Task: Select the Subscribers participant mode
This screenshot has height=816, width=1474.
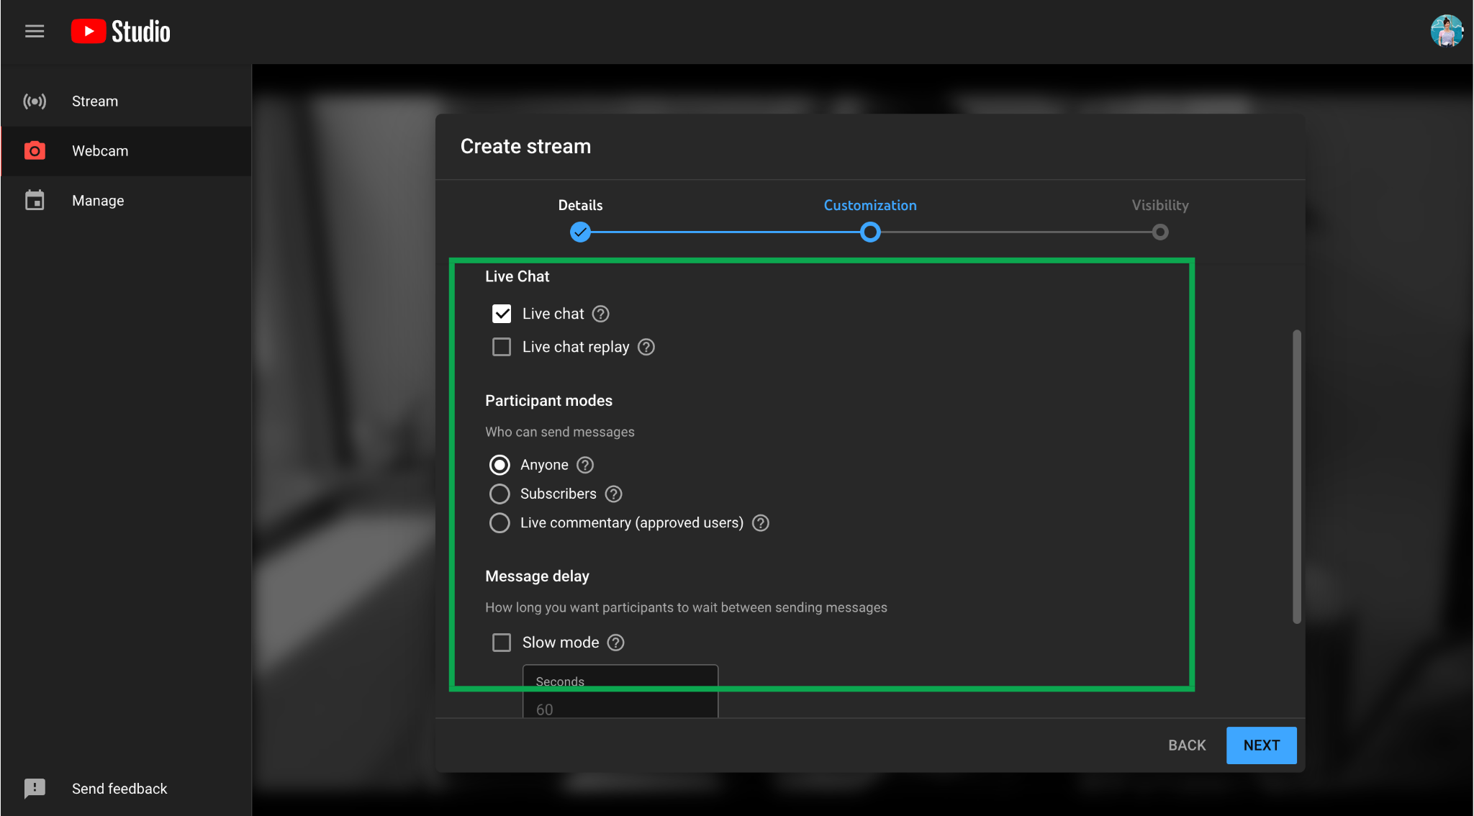Action: tap(499, 494)
